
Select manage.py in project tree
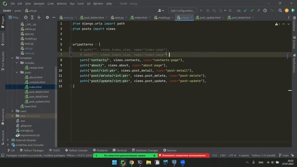pos(25,130)
